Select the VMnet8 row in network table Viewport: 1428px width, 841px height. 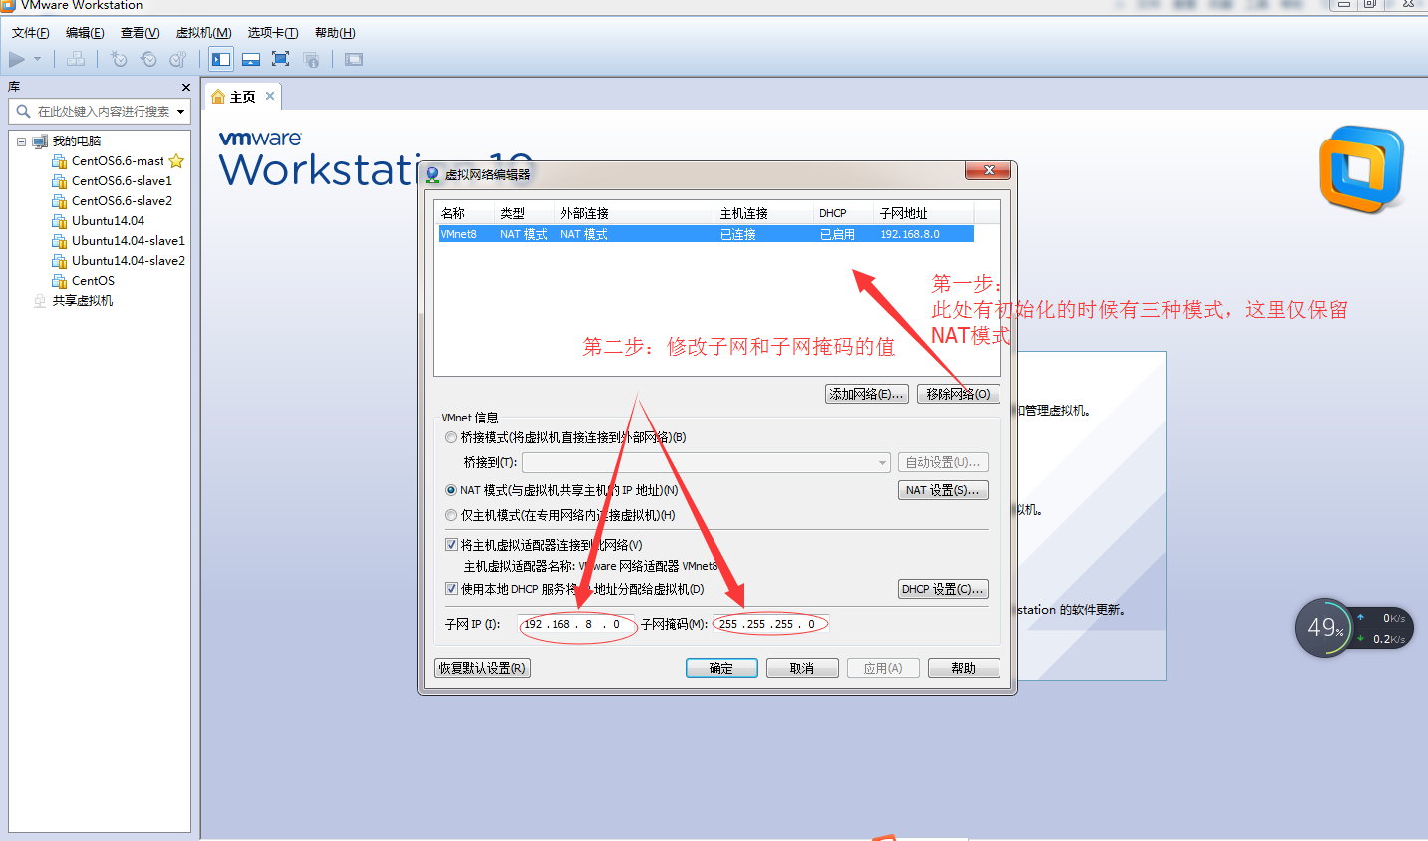[706, 234]
